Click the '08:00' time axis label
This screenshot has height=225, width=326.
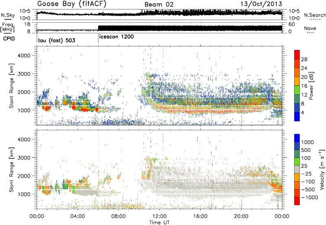119,216
